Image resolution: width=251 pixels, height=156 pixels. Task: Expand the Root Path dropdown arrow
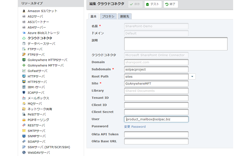pos(192,76)
